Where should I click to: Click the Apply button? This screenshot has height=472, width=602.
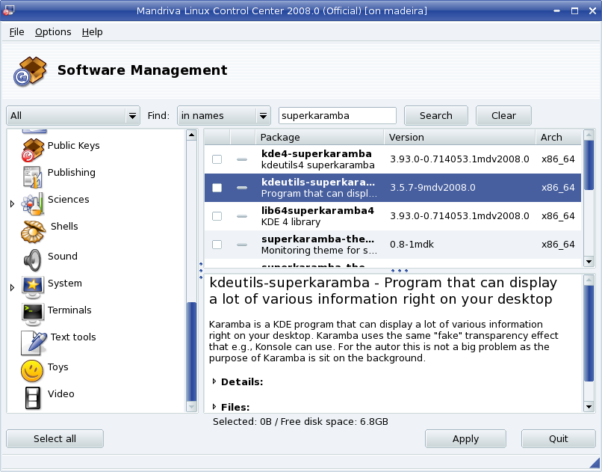[x=465, y=438]
